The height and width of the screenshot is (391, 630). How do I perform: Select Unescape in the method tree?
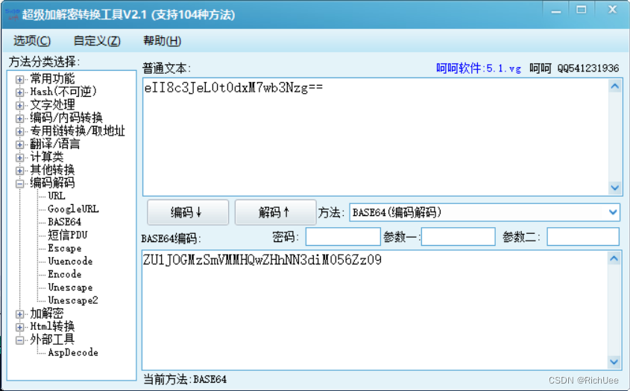point(70,287)
